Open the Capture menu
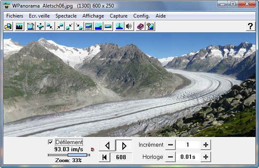This screenshot has height=168, width=259. [119, 16]
